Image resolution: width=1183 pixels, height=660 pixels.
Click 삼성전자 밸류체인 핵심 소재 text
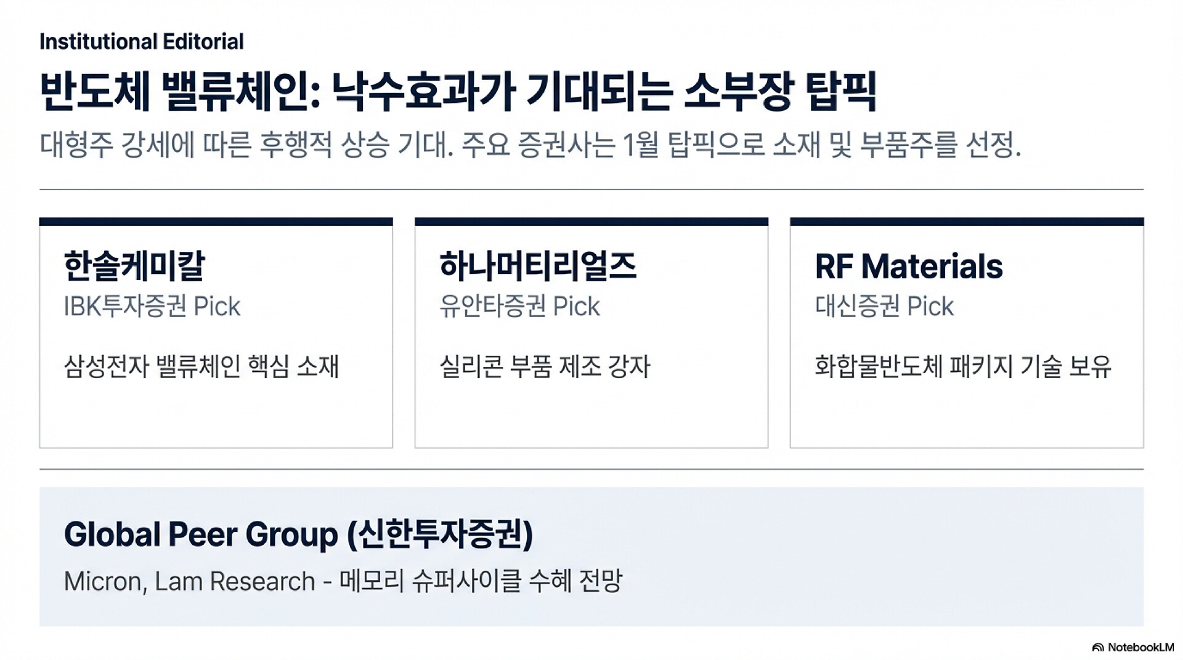201,366
